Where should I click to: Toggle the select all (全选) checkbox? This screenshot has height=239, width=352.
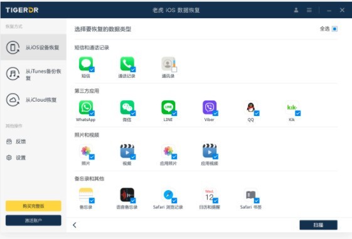click(334, 29)
